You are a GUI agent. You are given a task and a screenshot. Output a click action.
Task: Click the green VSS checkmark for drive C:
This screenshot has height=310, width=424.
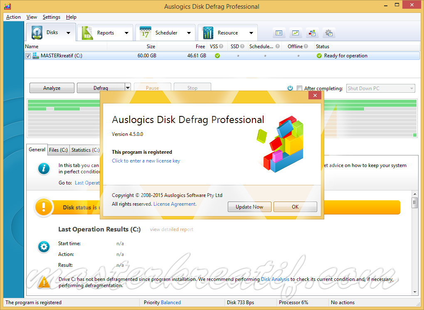click(x=217, y=56)
